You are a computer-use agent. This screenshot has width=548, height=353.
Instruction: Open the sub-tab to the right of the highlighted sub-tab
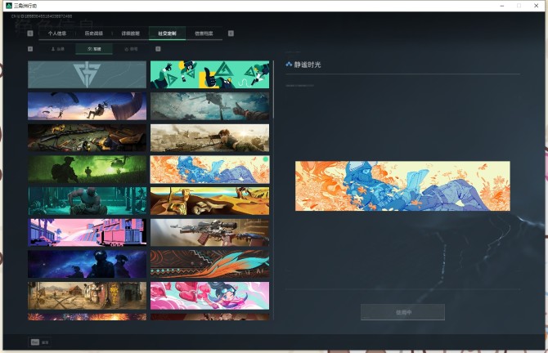click(x=131, y=49)
